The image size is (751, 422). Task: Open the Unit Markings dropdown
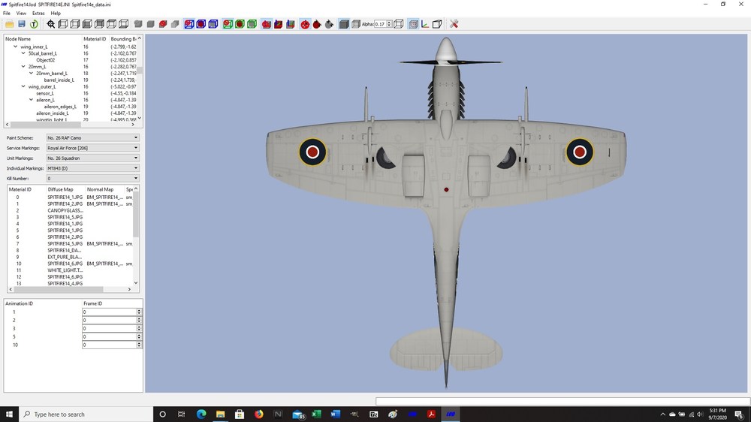92,158
